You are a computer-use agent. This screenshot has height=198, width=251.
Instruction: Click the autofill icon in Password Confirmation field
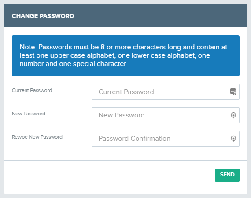(233, 139)
